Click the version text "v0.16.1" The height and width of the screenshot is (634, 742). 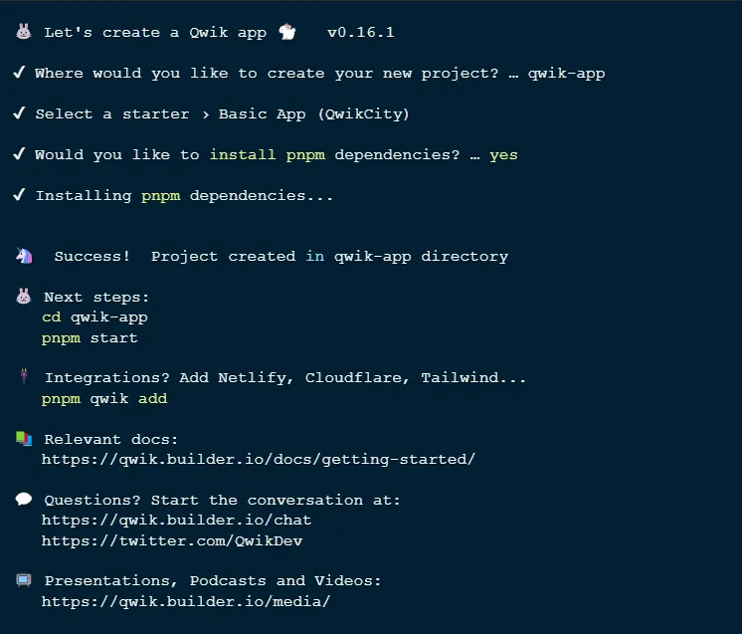[361, 32]
